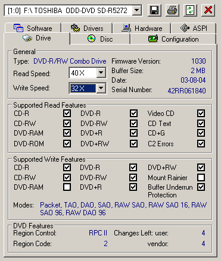Open the drive selection dropdown
This screenshot has height=261, width=221.
click(x=137, y=10)
